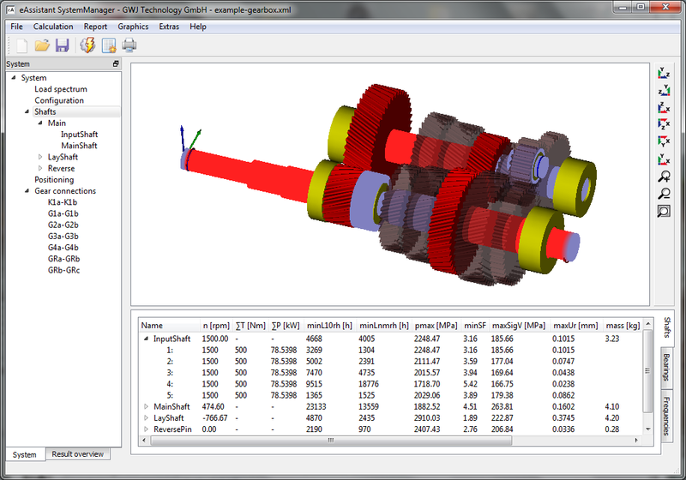The width and height of the screenshot is (686, 480).
Task: Select the G1a-G1b gear connection
Action: [63, 213]
